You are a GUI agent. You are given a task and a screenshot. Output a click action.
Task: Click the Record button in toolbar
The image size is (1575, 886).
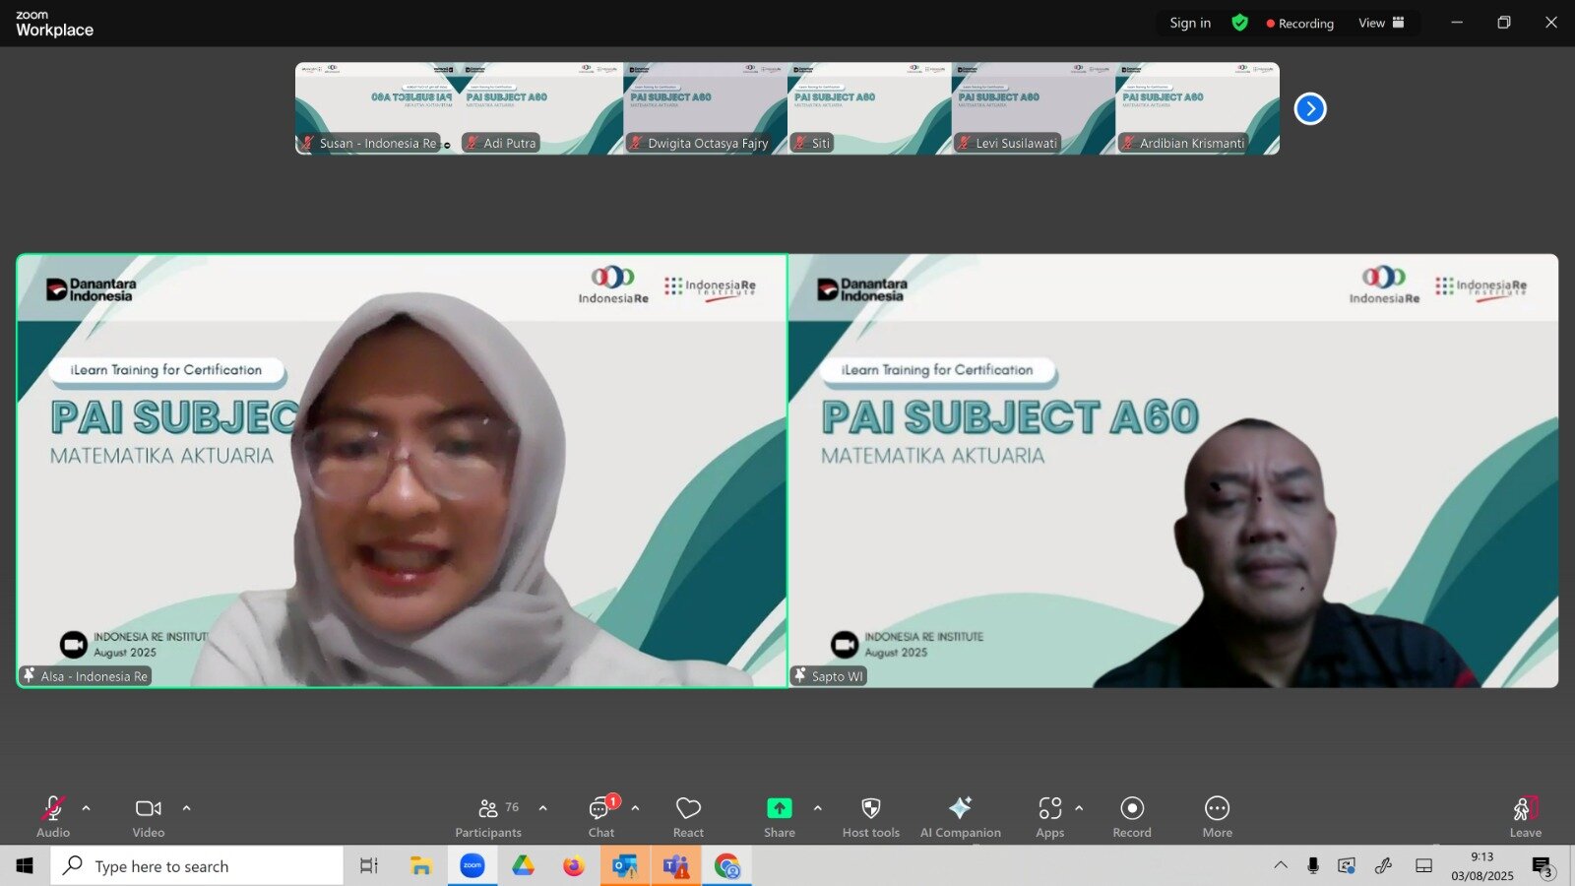click(x=1132, y=817)
